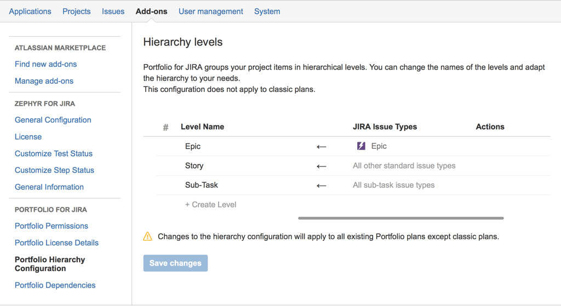
Task: Click the Story level name
Action: point(194,165)
